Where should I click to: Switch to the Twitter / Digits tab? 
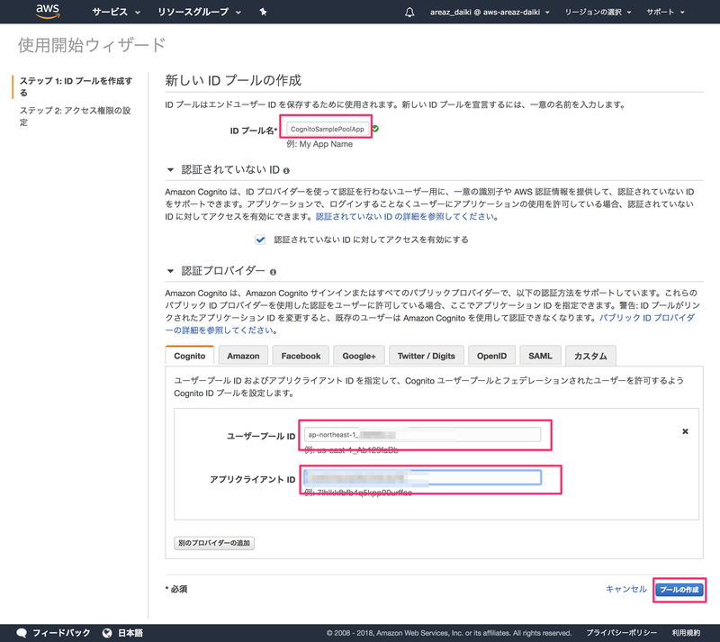(426, 356)
